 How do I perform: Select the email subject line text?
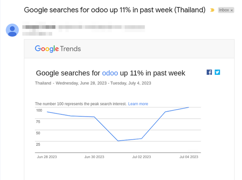[114, 10]
